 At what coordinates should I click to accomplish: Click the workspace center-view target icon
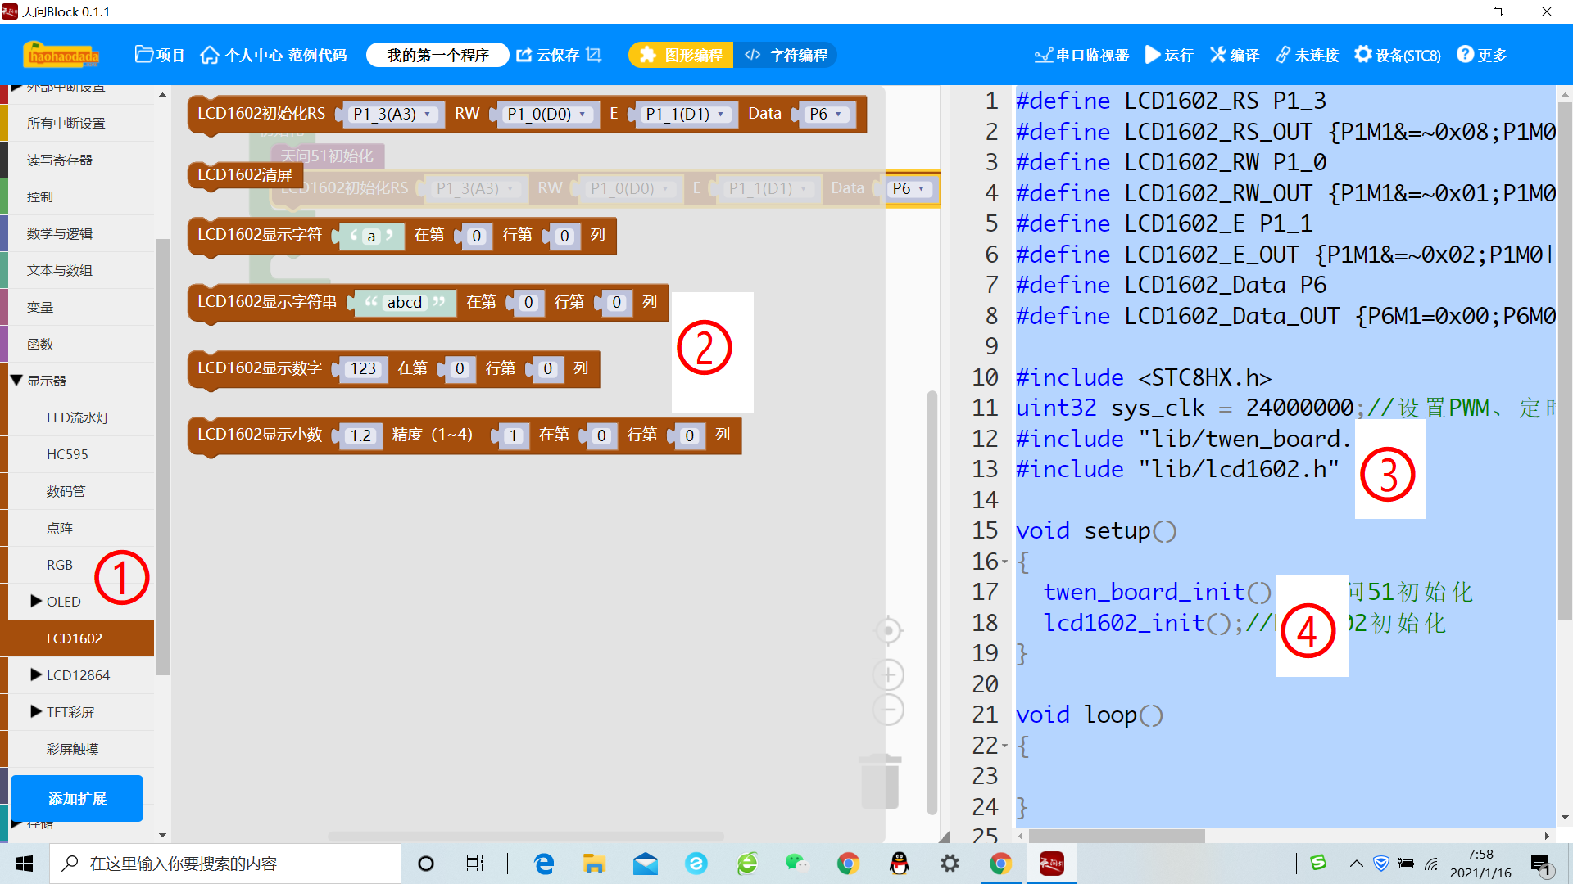(x=888, y=631)
